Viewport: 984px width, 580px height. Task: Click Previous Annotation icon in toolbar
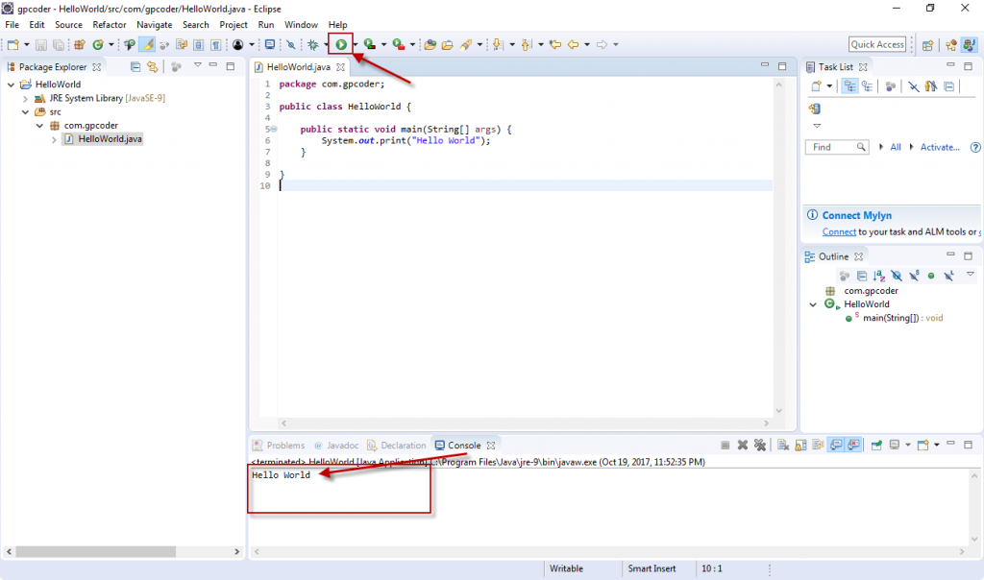(527, 44)
